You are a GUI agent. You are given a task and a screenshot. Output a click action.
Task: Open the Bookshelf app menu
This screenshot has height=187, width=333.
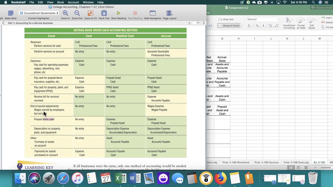(x=18, y=2)
